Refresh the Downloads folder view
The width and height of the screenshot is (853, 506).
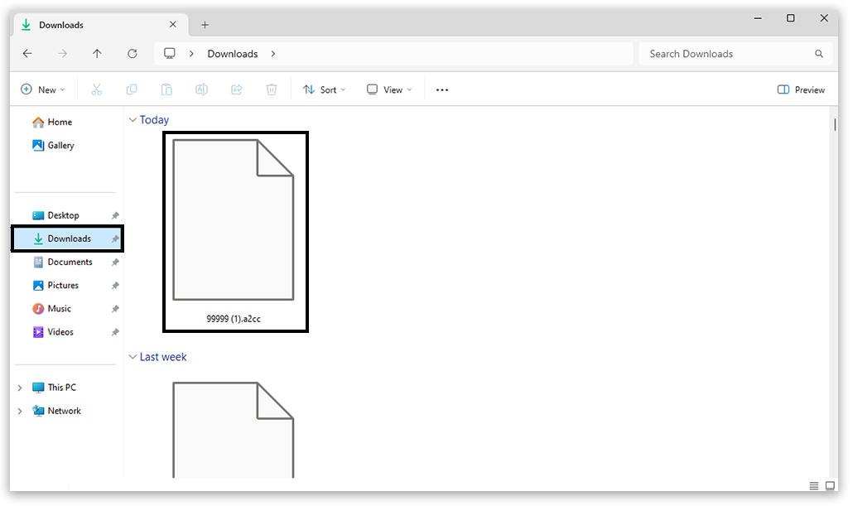133,54
